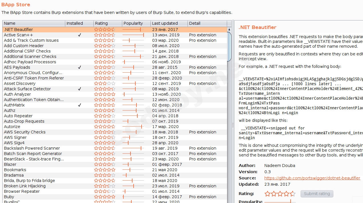Click the date 13 июн. 2019

point(166,35)
